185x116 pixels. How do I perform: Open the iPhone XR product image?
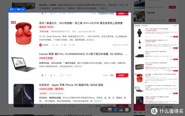(x=24, y=95)
